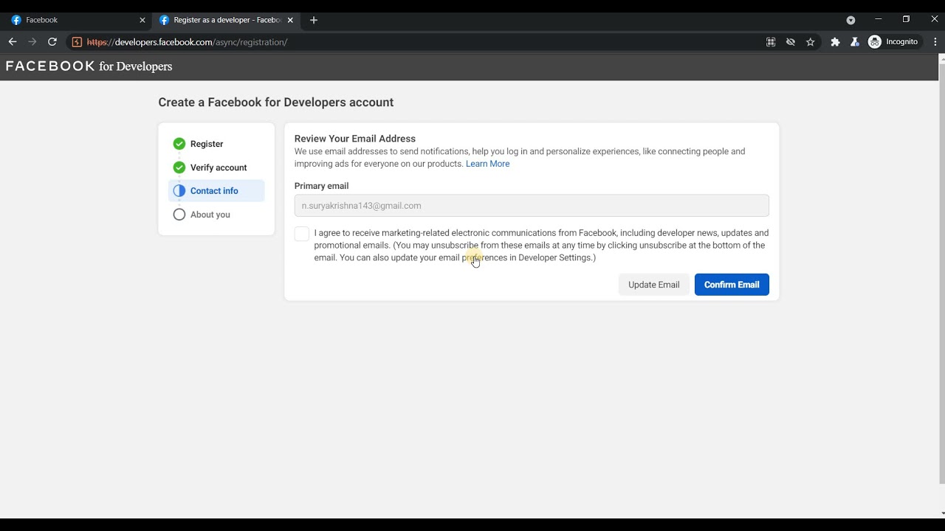Minimize the browser window
This screenshot has width=945, height=531.
pos(878,19)
